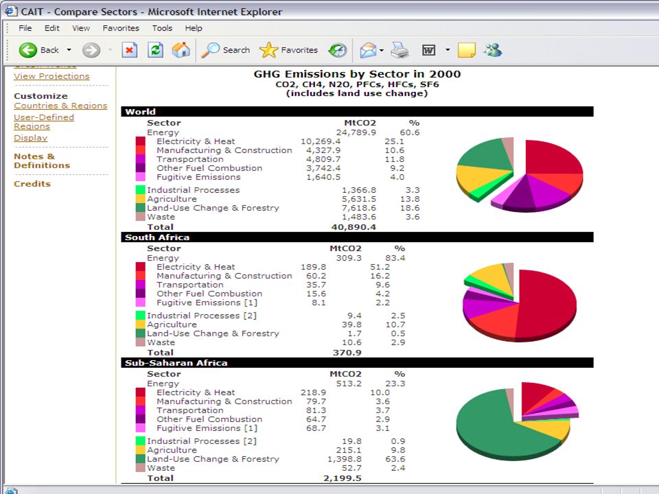Click the World total value 40,890.4
Image resolution: width=659 pixels, height=494 pixels.
pos(354,227)
